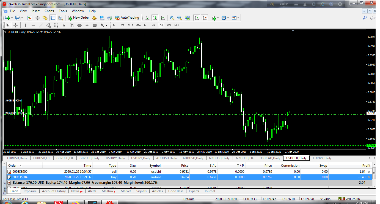Screen dimensions: 380x204
Task: Select the audusd buy order row
Action: pyautogui.click(x=189, y=177)
